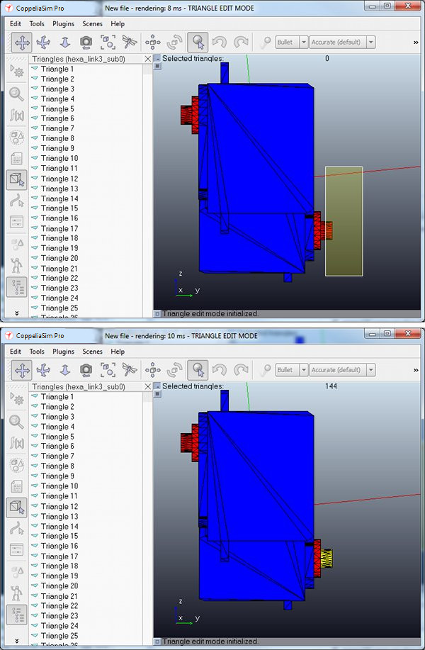Toggle click-selection cursor tool in 8 ms window
425x650 pixels.
tap(198, 43)
